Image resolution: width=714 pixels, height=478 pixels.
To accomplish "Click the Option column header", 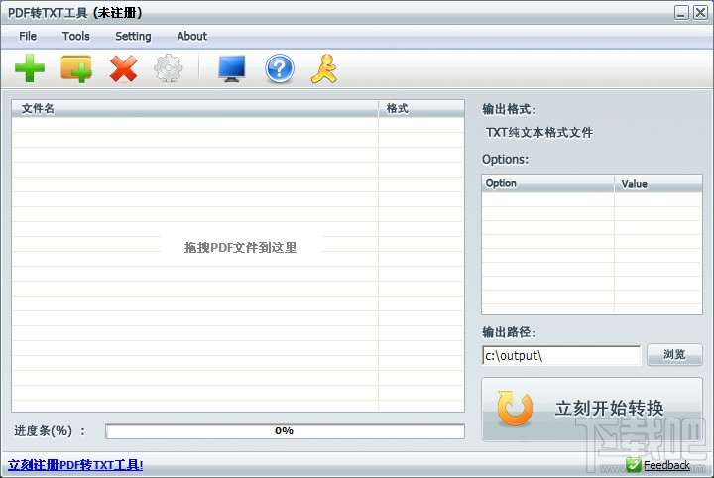I will [547, 183].
